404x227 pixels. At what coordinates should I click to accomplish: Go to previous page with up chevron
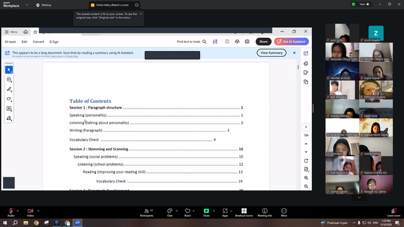[x=306, y=144]
